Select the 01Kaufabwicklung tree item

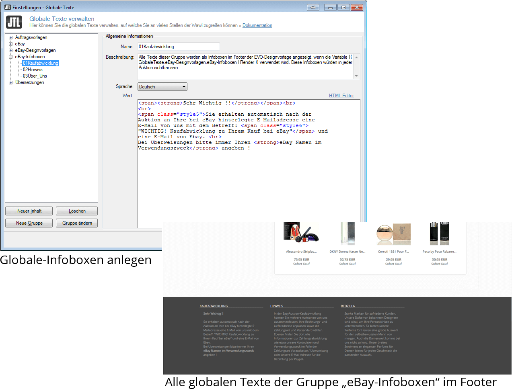[x=41, y=63]
